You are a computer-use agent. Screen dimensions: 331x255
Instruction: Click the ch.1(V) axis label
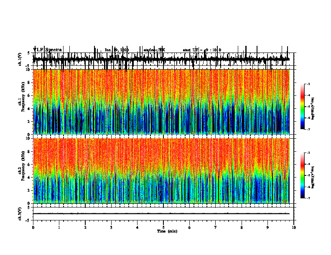coord(20,59)
